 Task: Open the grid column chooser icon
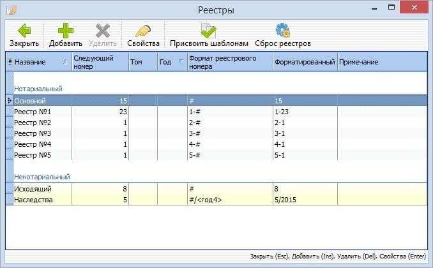click(x=10, y=62)
